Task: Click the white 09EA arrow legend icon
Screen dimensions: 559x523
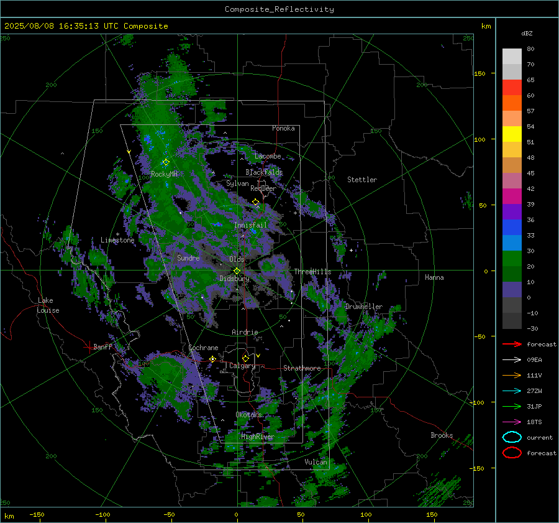Action: pos(512,360)
